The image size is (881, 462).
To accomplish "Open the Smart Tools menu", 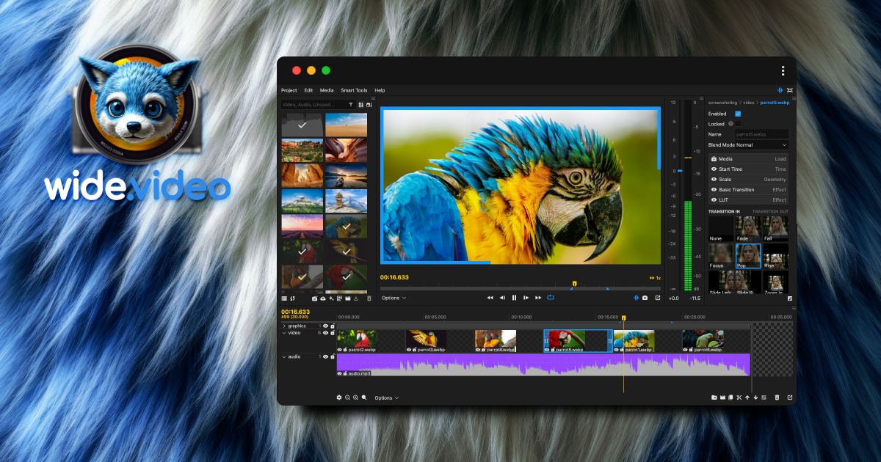I will click(354, 90).
